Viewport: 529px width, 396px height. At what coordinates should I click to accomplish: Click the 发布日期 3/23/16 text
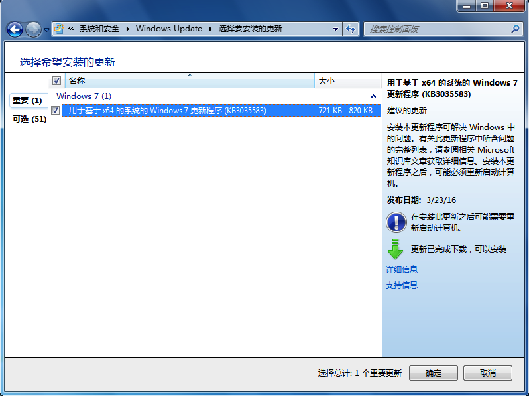point(422,200)
